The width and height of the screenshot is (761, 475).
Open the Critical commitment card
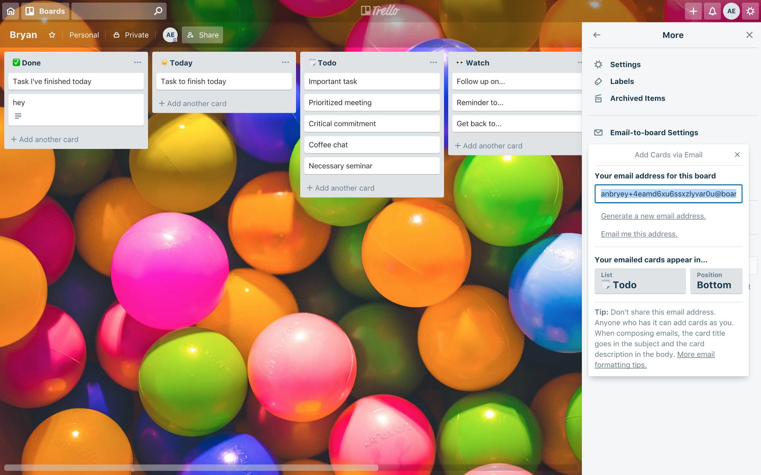tap(372, 123)
